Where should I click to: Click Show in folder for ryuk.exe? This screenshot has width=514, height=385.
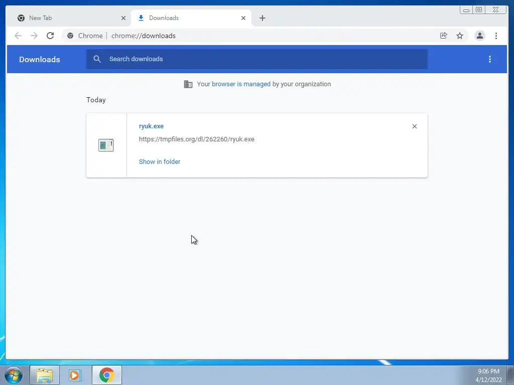(x=160, y=162)
